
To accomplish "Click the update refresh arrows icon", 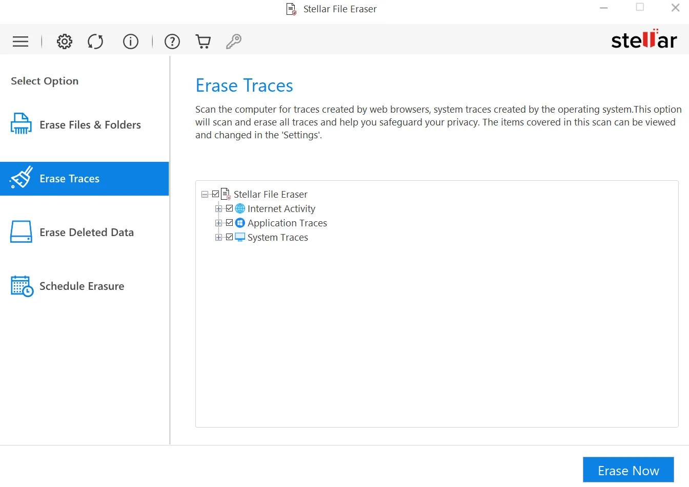I will [95, 41].
